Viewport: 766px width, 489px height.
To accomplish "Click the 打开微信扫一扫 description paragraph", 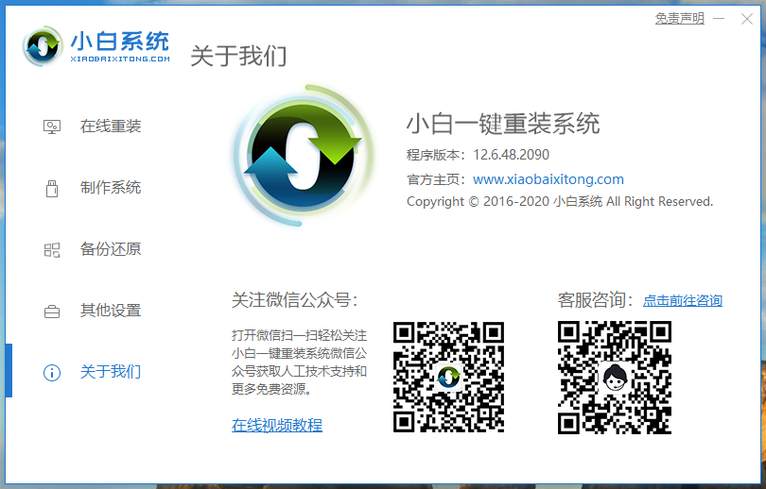I will tap(299, 363).
